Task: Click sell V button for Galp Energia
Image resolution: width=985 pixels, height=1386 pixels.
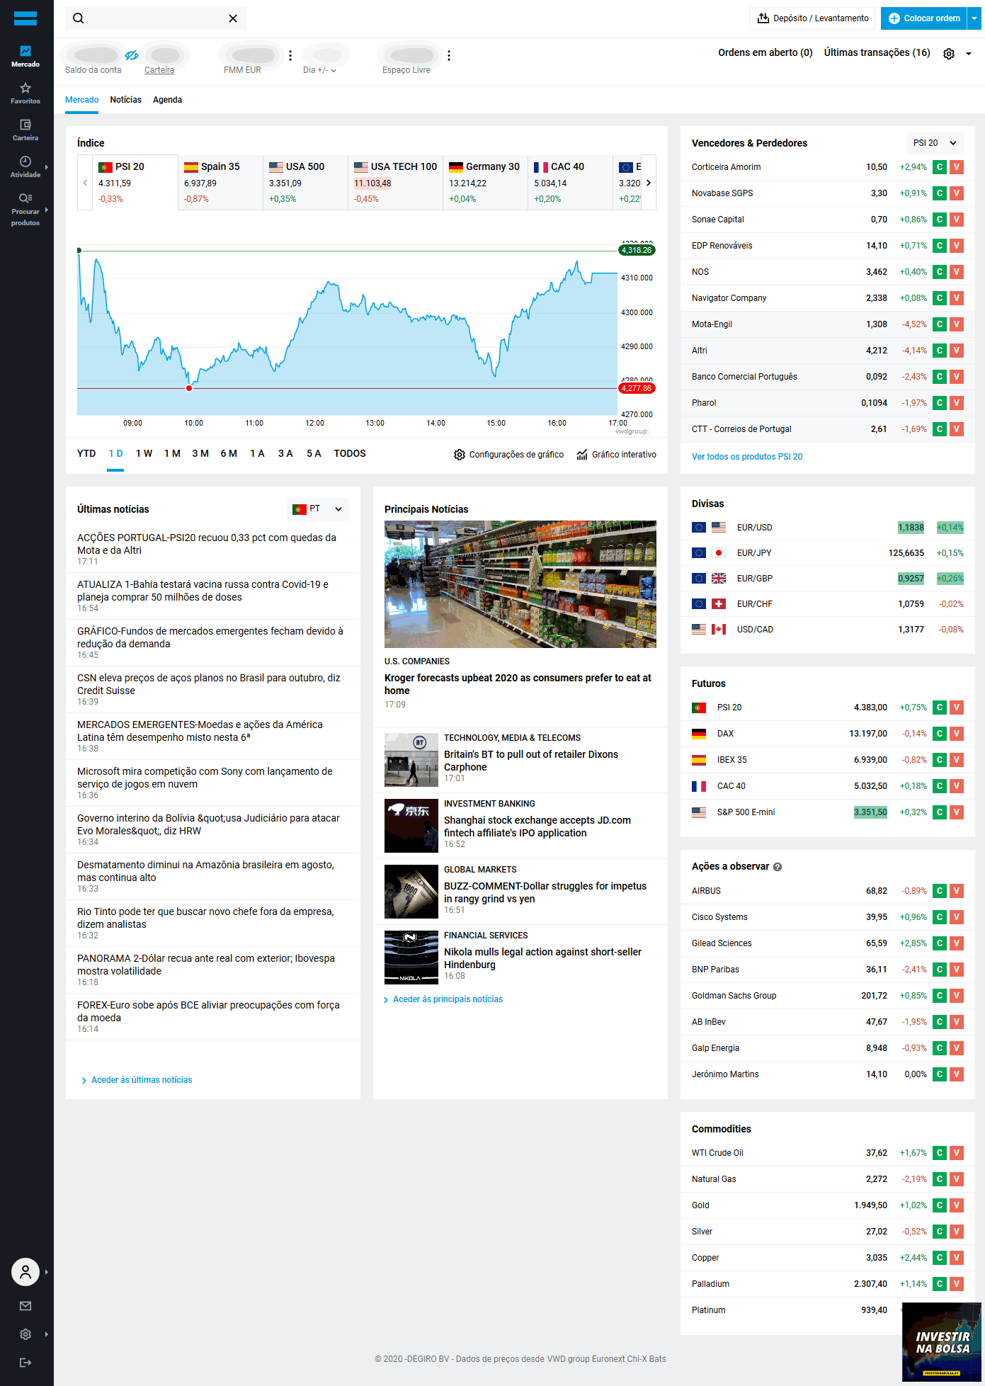Action: click(x=957, y=1048)
